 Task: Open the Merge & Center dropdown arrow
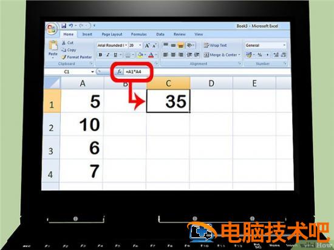point(239,55)
